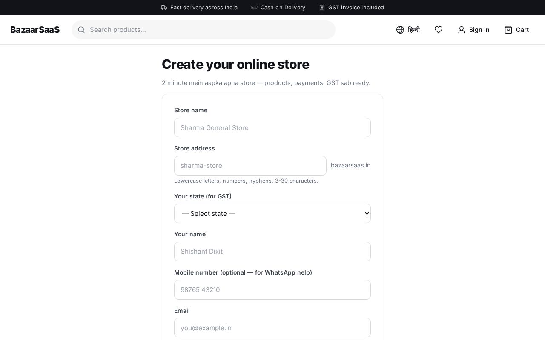Click the Sign in user icon
545x340 pixels.
coord(462,30)
